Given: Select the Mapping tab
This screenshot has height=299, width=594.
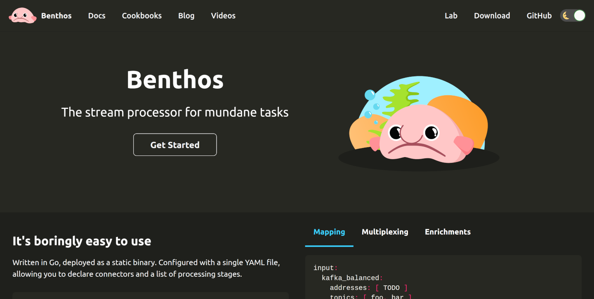Looking at the screenshot, I should pos(329,232).
